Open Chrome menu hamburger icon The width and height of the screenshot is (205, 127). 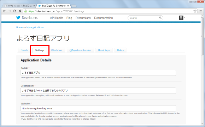(x=201, y=11)
